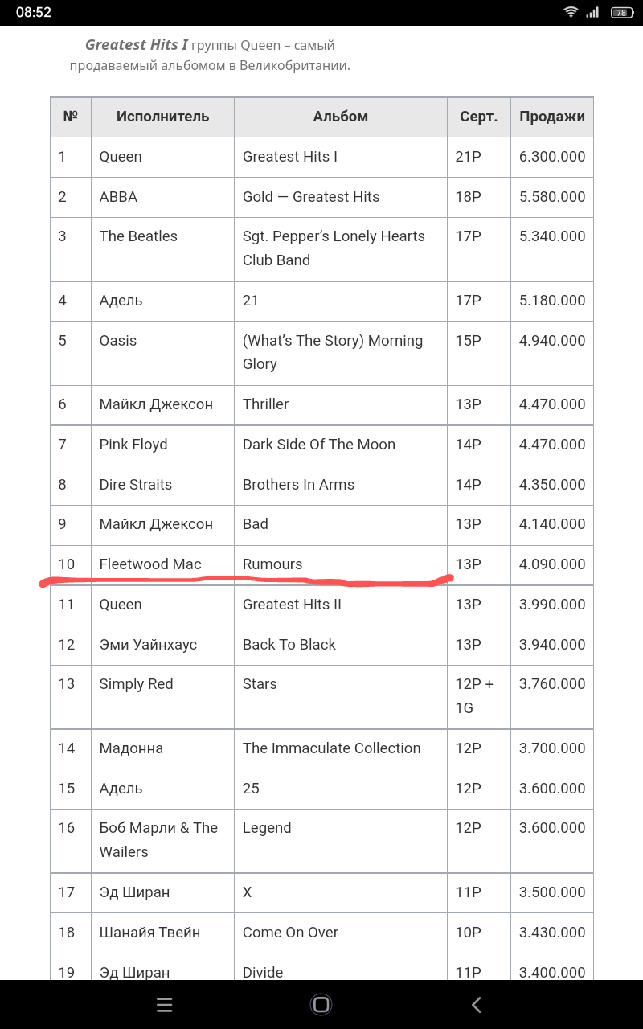This screenshot has width=643, height=1029.
Task: Tap the cellular signal strength icon
Action: tap(593, 12)
